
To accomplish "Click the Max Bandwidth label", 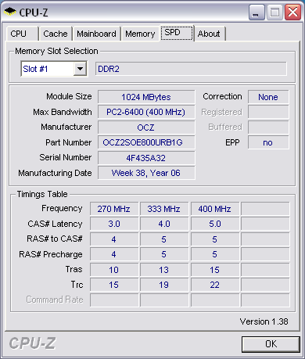I will pyautogui.click(x=63, y=112).
